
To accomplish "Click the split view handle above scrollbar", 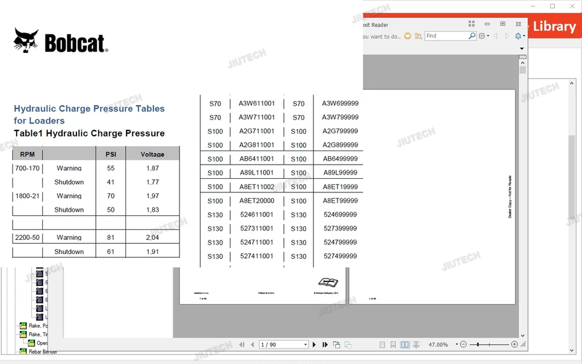I will tap(523, 57).
